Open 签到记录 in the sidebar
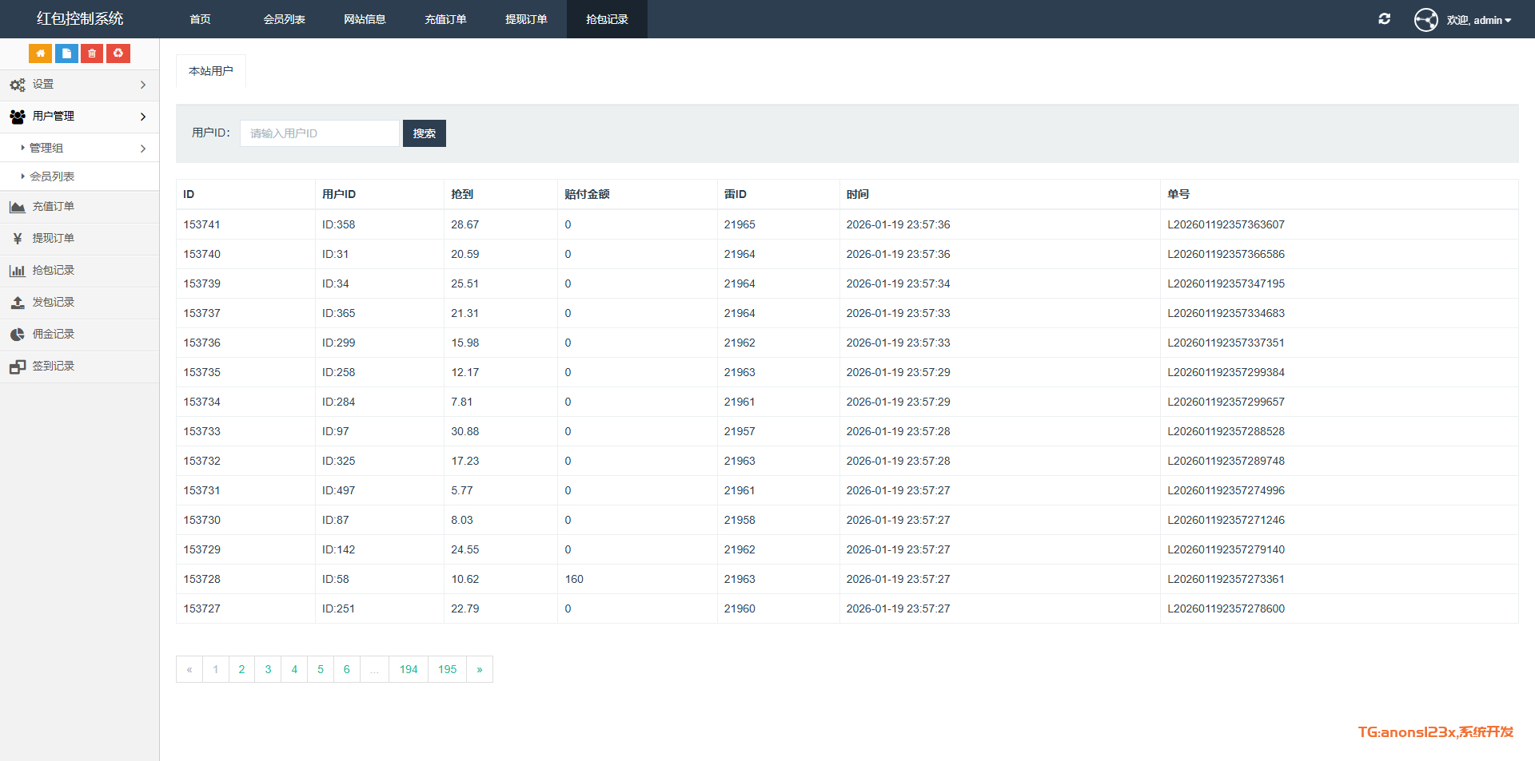 53,367
